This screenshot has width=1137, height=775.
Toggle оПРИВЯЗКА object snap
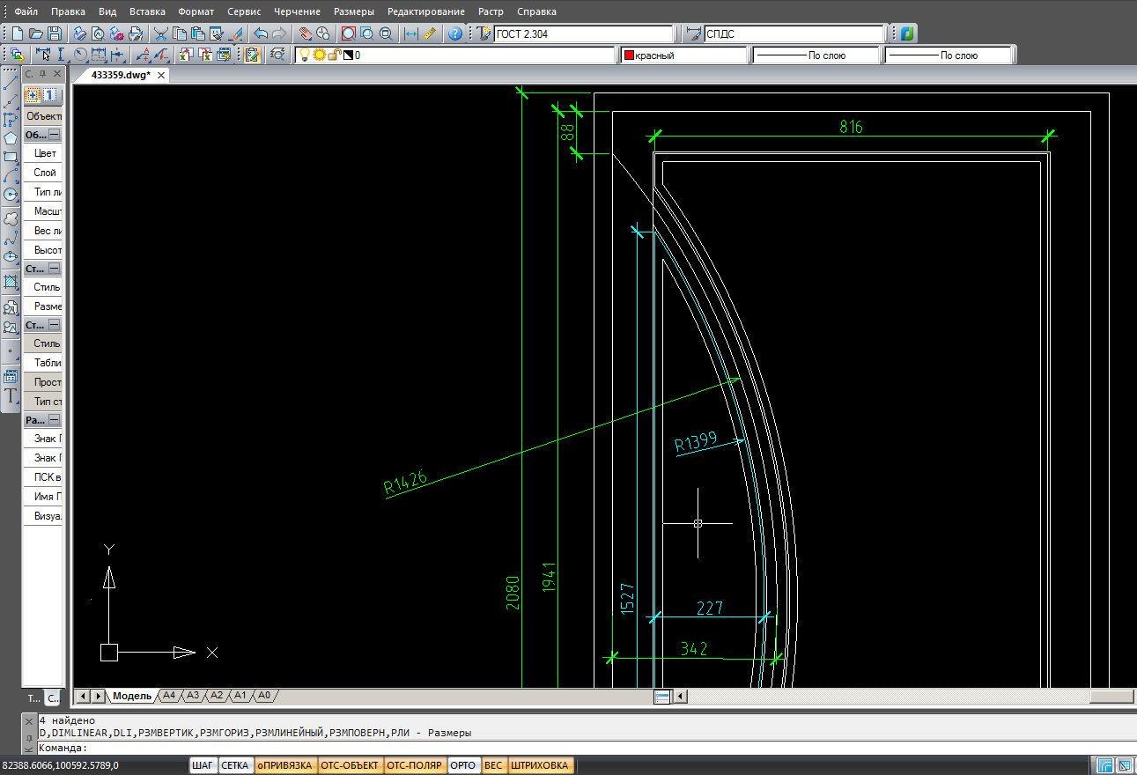coord(284,765)
